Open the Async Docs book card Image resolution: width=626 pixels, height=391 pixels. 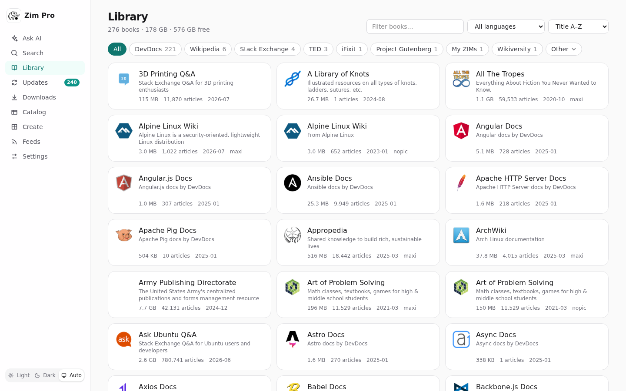(x=527, y=347)
